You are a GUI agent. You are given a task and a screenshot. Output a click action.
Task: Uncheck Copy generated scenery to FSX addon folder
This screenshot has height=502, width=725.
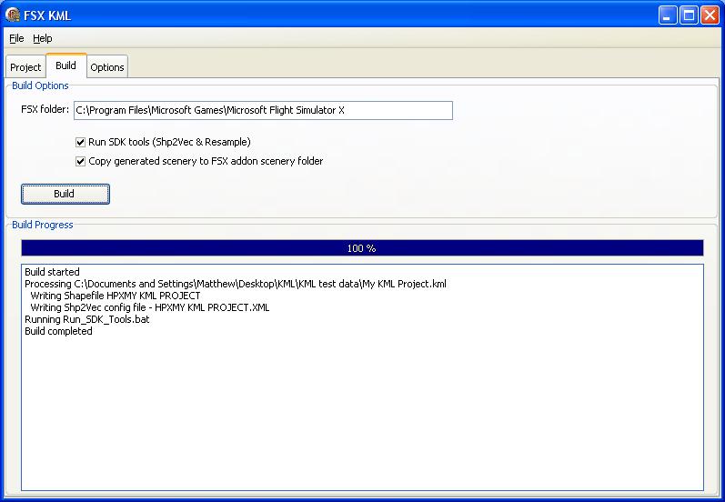(x=81, y=161)
